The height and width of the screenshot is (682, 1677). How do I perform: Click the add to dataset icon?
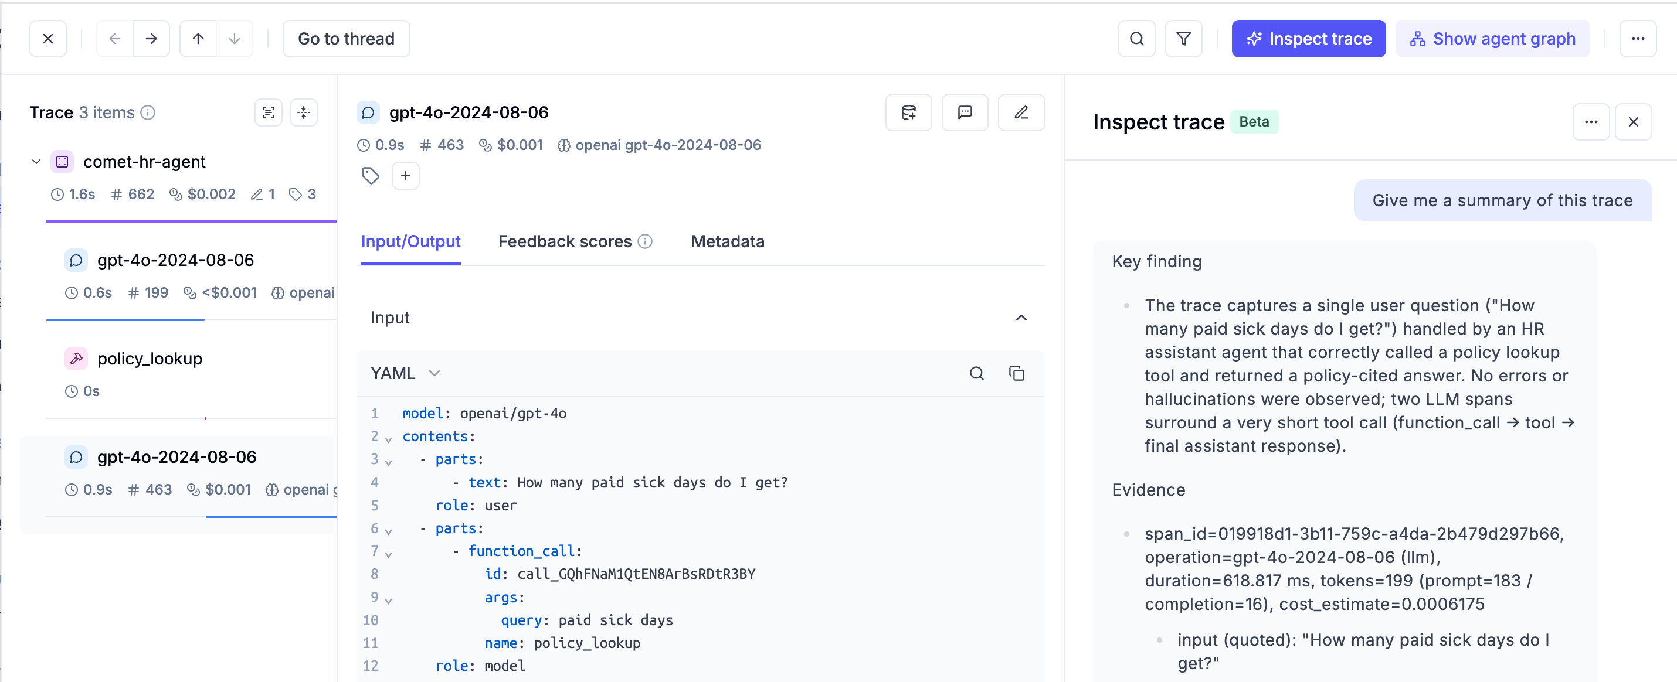click(x=908, y=112)
